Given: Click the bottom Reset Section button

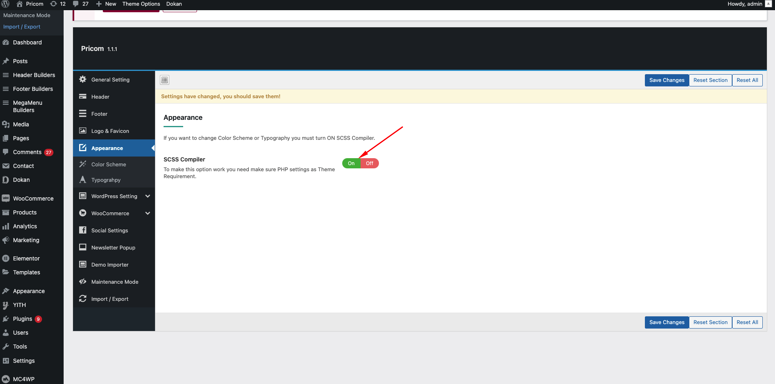Looking at the screenshot, I should [711, 322].
